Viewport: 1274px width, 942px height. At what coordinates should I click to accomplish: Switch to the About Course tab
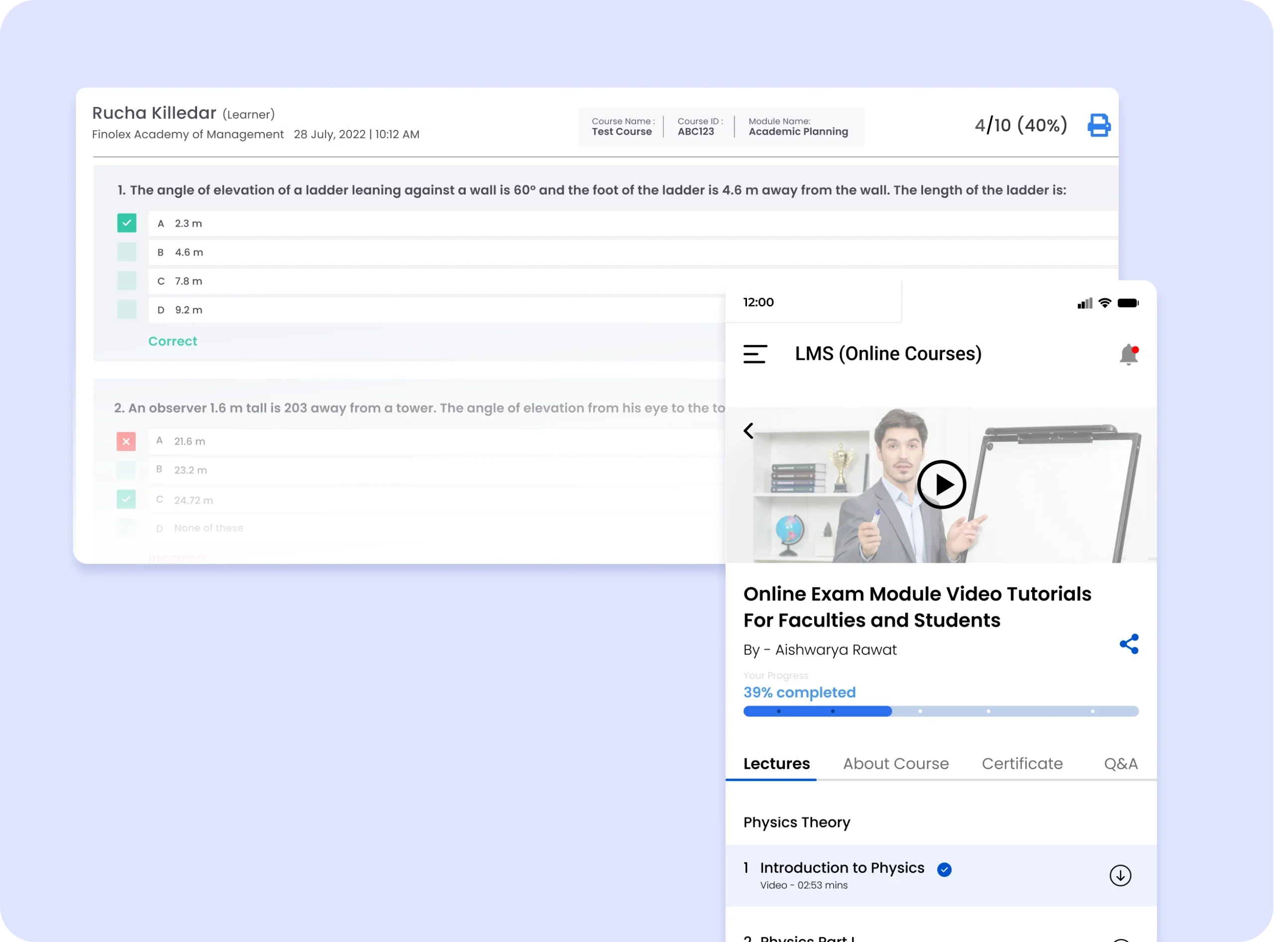coord(895,763)
